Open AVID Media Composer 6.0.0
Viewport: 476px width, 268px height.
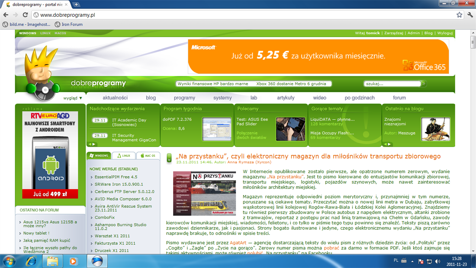[x=123, y=199]
